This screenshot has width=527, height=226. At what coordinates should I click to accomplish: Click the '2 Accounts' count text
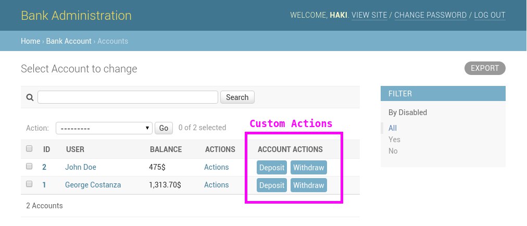tap(44, 206)
